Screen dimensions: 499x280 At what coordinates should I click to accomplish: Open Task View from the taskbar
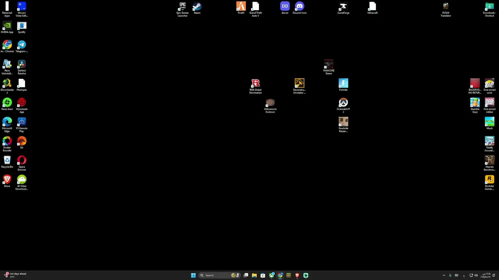(x=246, y=275)
